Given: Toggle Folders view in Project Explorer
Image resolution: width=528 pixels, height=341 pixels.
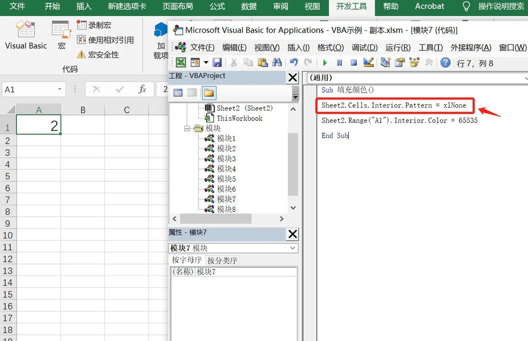Looking at the screenshot, I should pos(209,93).
